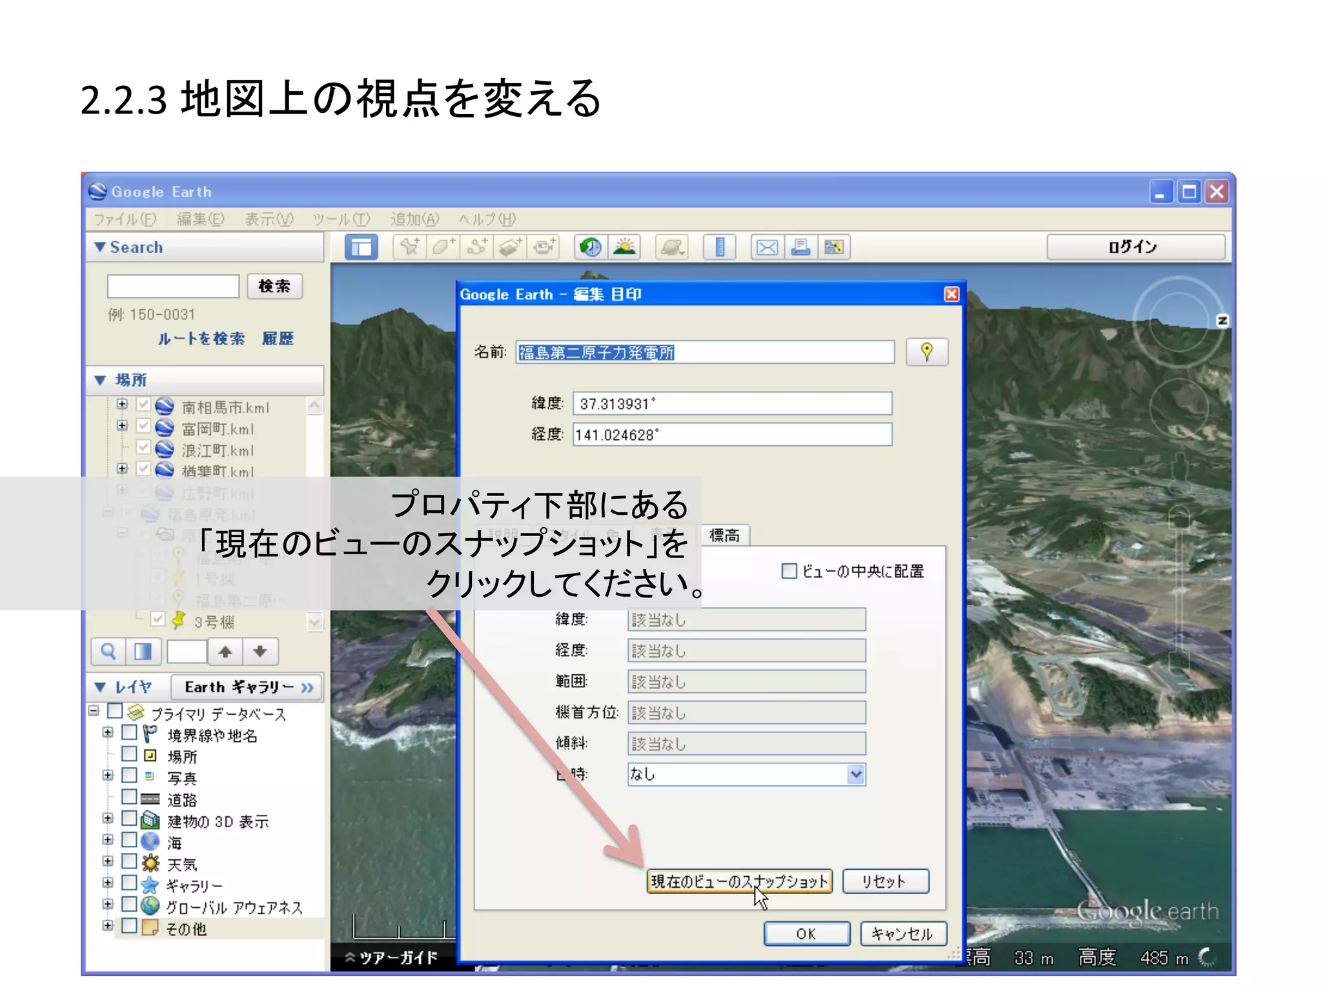
Task: Expand 楢葉町.kml tree node
Action: 122,468
